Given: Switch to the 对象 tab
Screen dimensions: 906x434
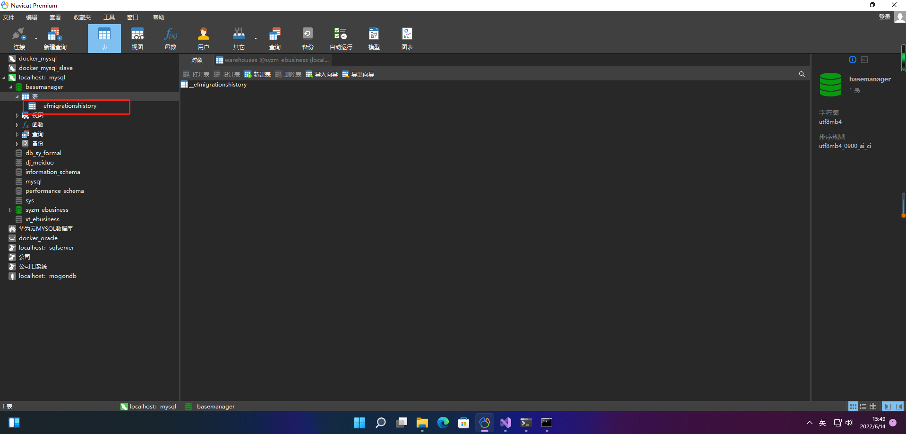Looking at the screenshot, I should 197,60.
